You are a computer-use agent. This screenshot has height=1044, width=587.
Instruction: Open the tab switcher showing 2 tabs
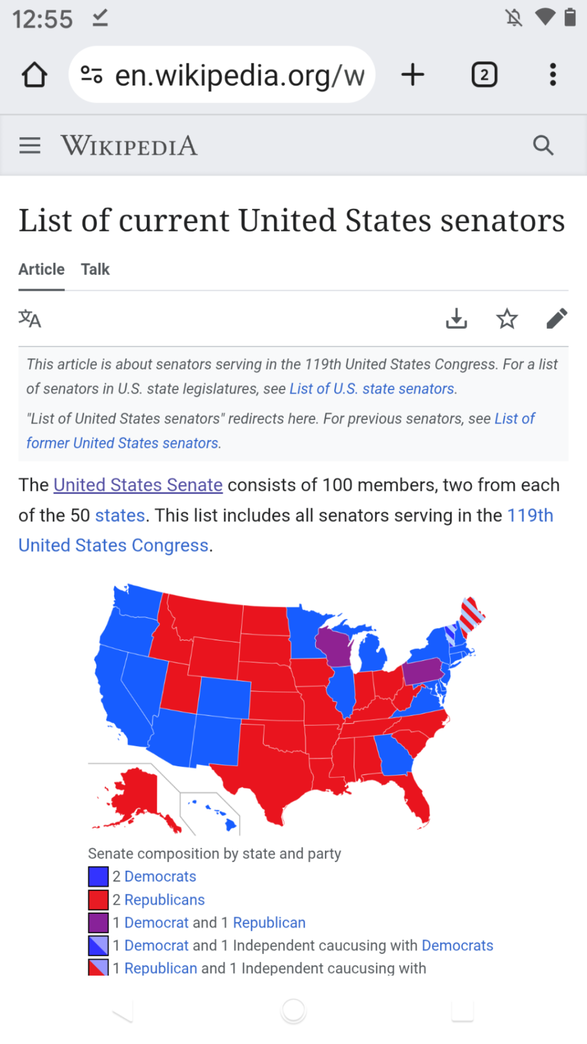(484, 75)
